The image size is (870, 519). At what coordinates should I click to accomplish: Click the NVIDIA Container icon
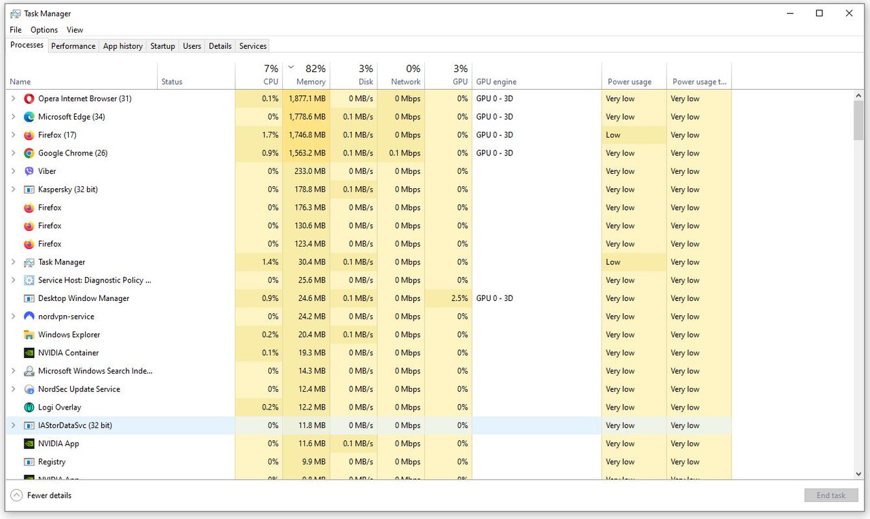pos(29,353)
